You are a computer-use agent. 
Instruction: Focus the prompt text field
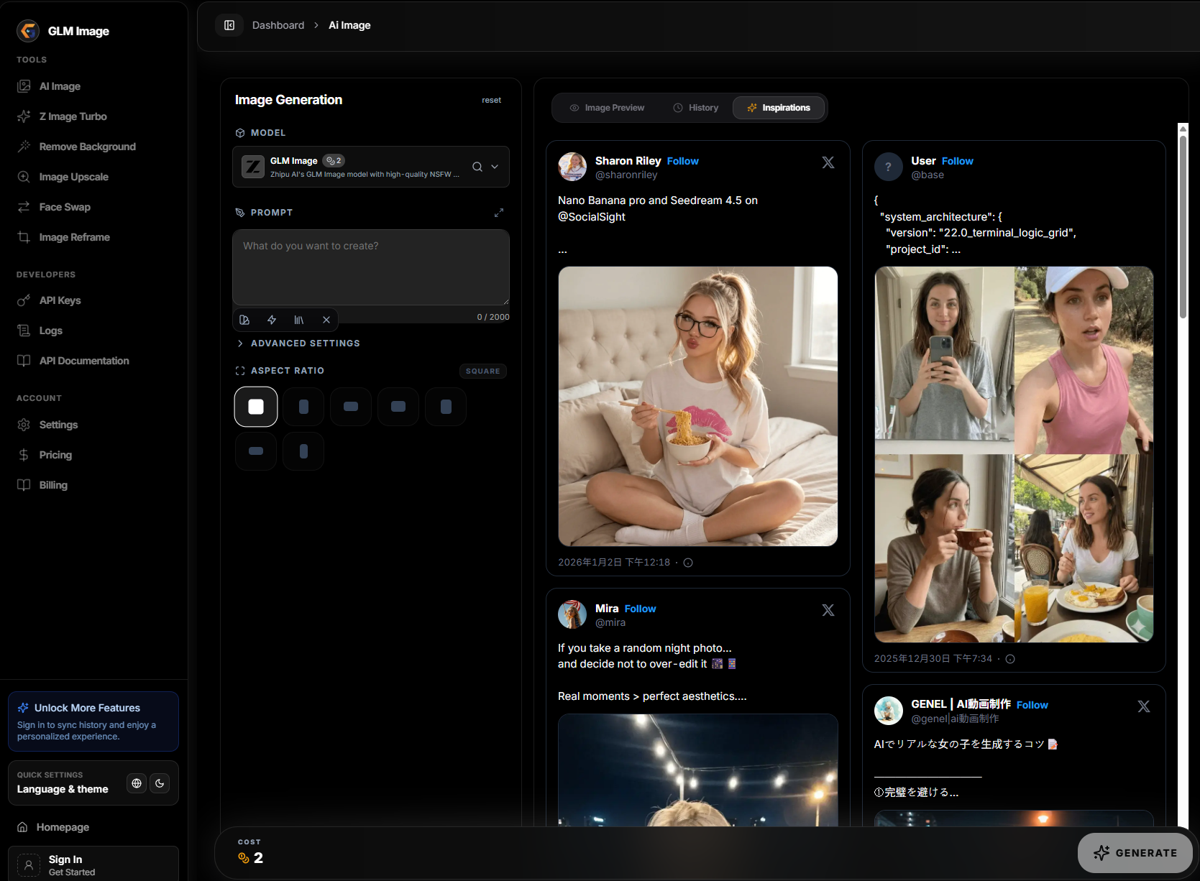(371, 267)
